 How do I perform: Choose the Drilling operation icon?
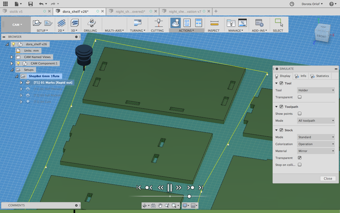[x=91, y=23]
